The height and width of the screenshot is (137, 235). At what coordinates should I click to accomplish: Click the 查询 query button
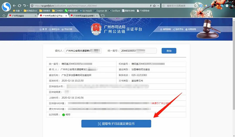point(169,51)
